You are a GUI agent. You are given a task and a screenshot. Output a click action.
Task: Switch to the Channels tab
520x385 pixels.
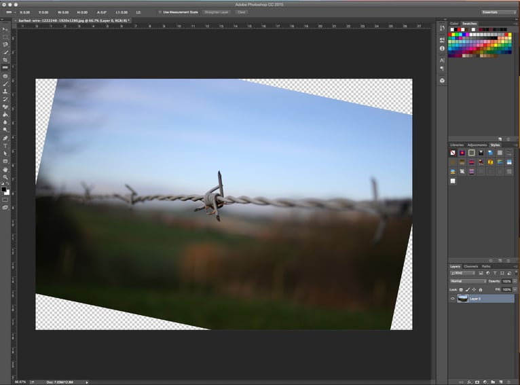point(471,266)
